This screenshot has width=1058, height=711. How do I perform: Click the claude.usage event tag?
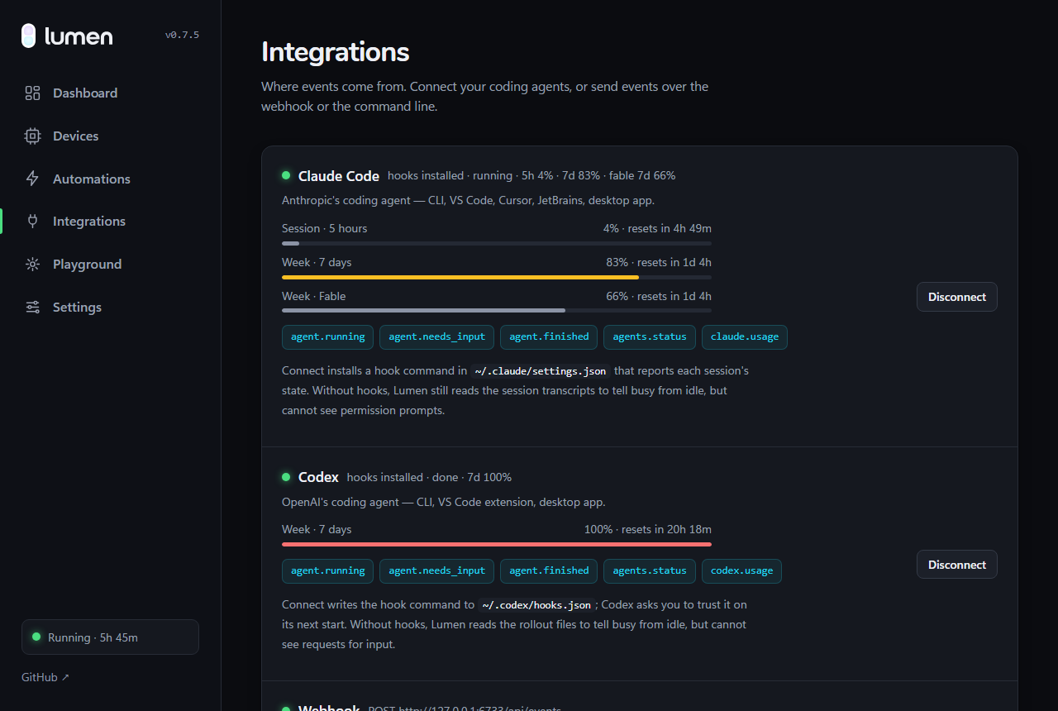click(x=745, y=337)
